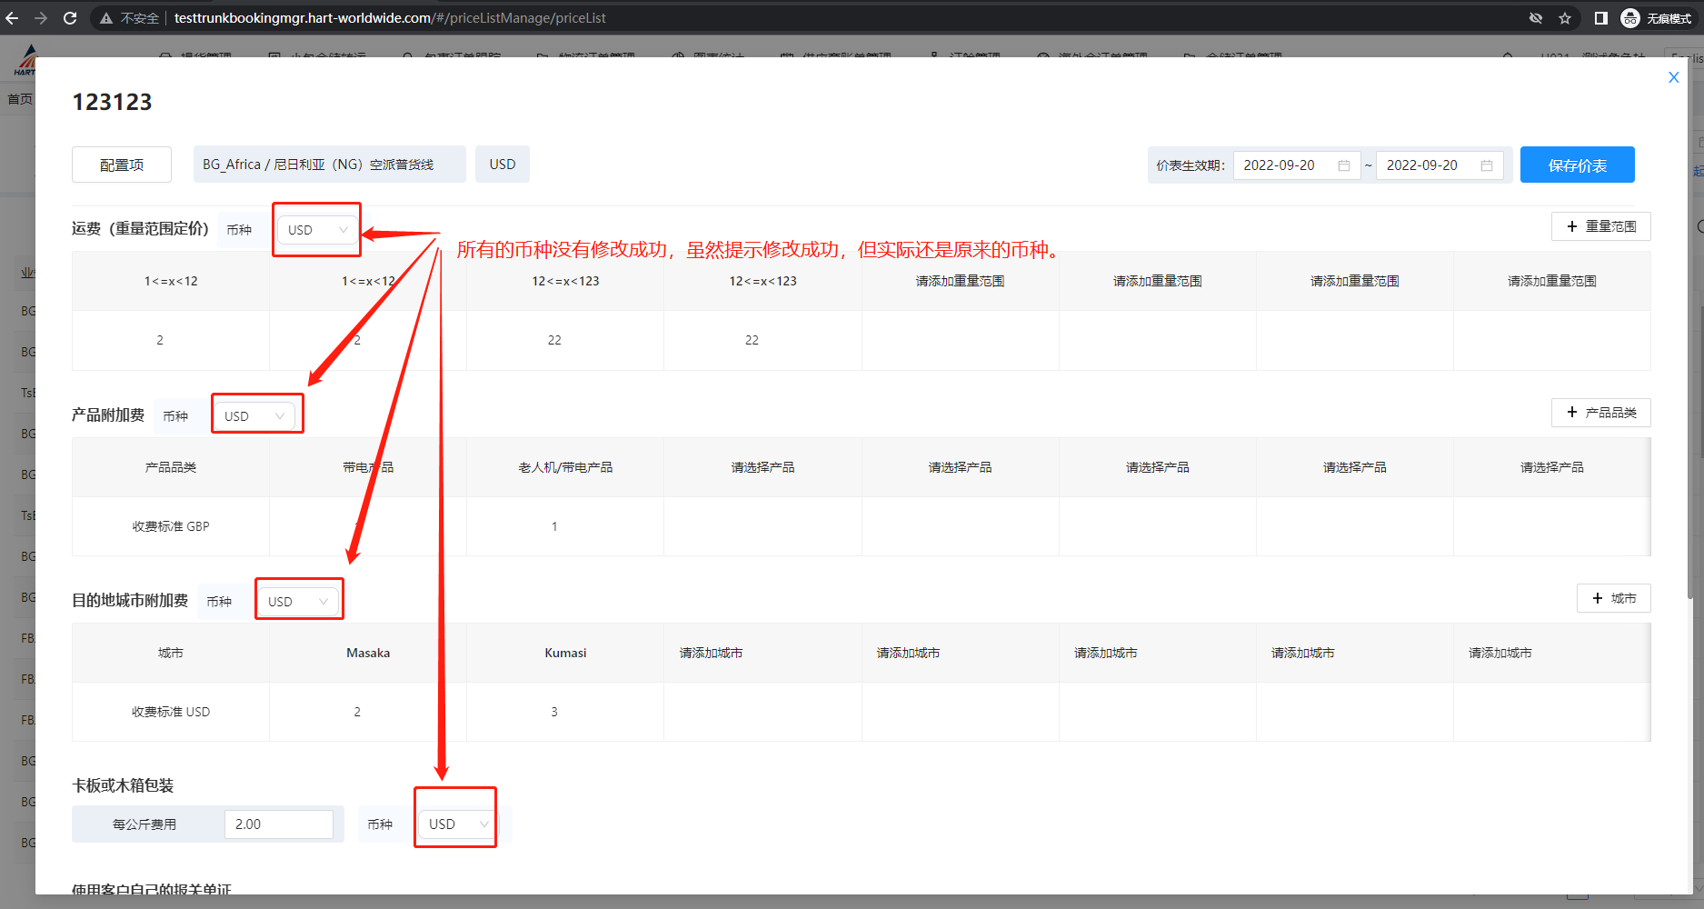Click the plus icon to add product category
The image size is (1704, 909).
point(1572,413)
